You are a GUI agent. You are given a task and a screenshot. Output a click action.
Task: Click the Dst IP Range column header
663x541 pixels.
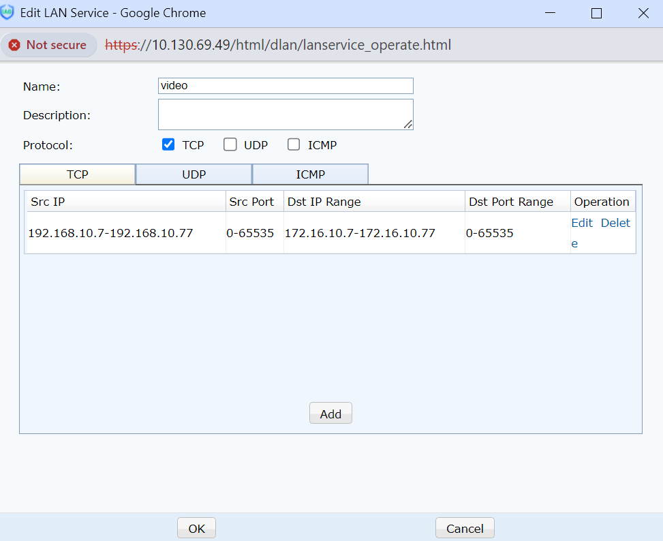point(374,202)
